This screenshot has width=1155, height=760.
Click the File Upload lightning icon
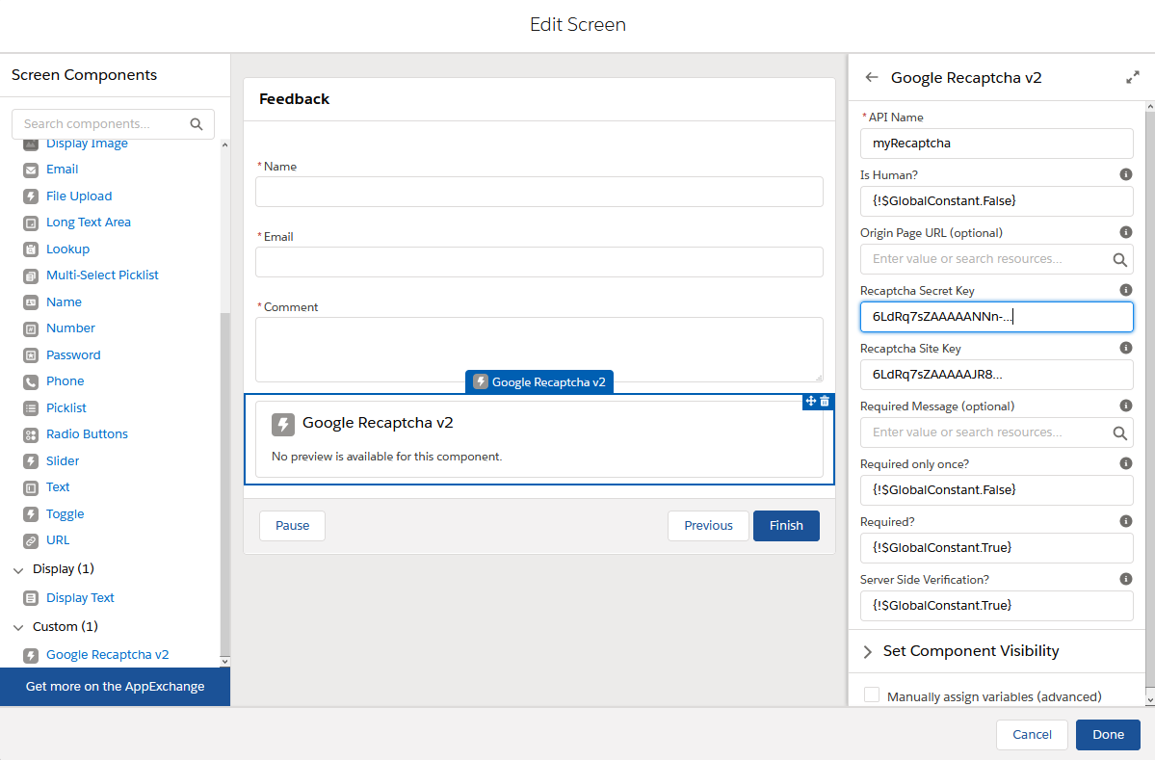pyautogui.click(x=31, y=197)
